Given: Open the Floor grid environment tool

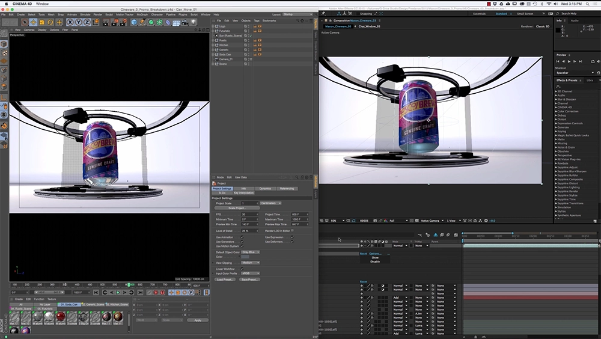Looking at the screenshot, I should coord(176,22).
